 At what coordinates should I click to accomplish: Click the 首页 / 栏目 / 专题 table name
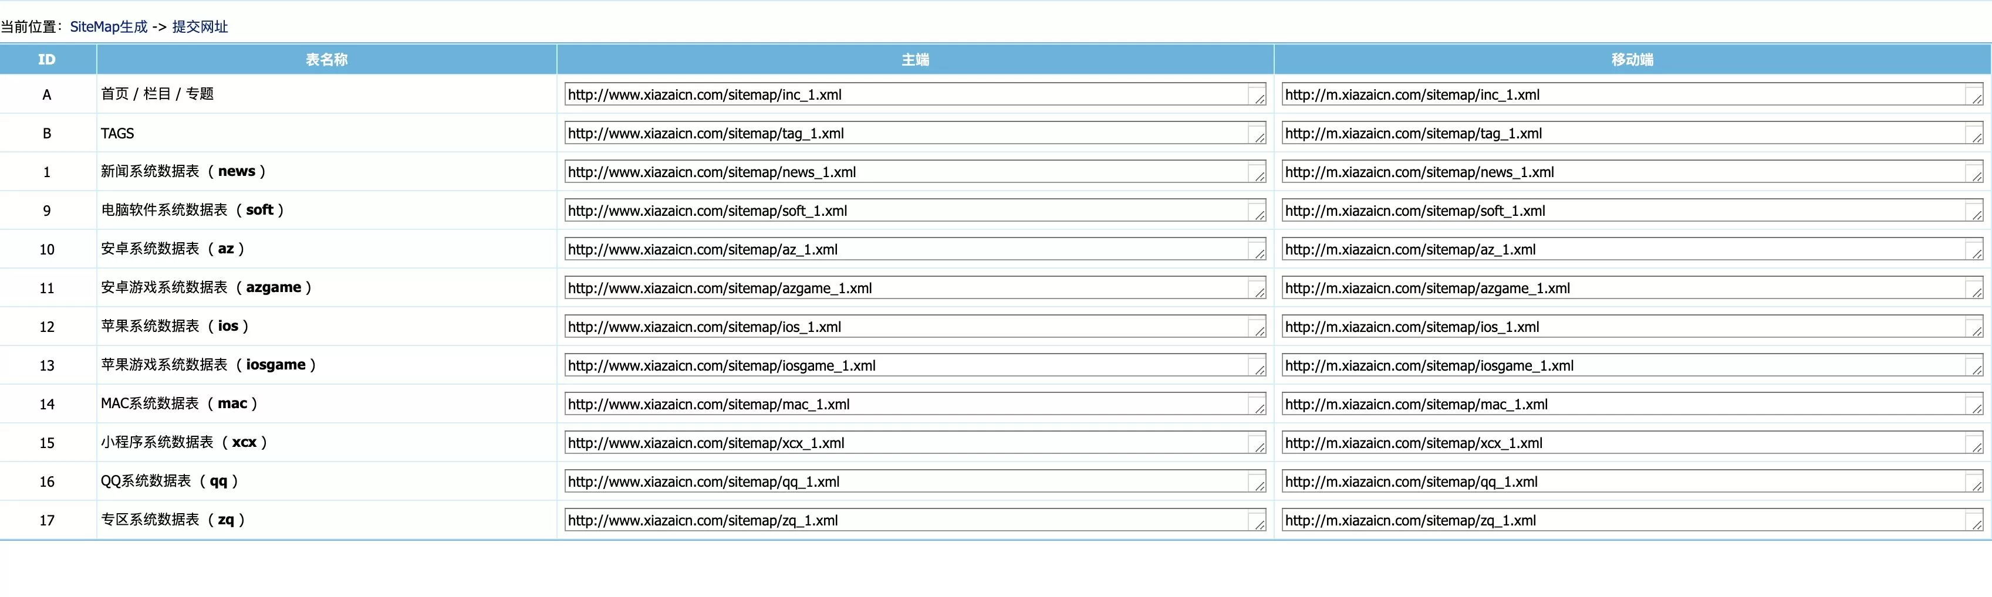(x=157, y=93)
